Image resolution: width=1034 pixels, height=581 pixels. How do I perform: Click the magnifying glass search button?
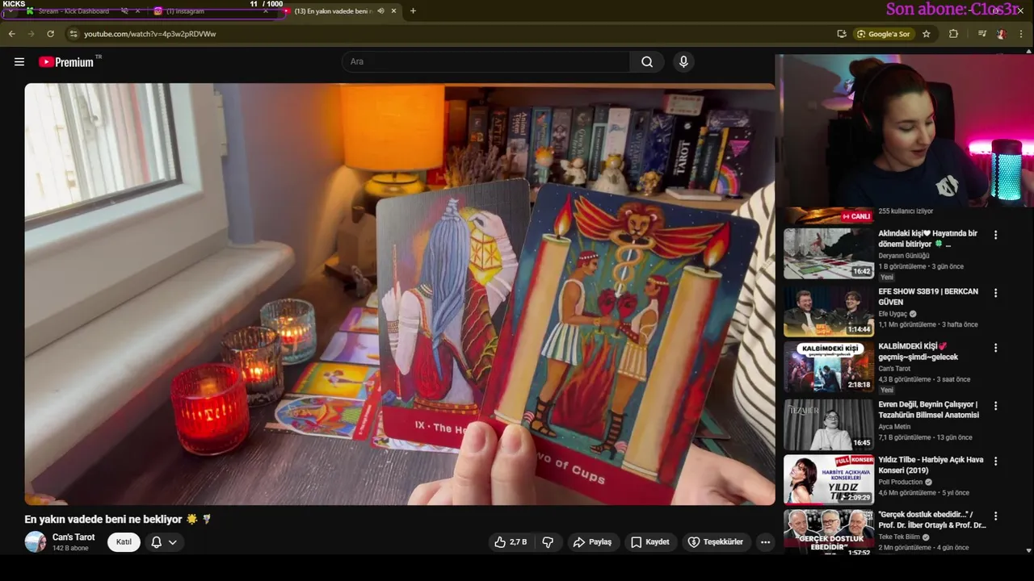[x=647, y=61]
